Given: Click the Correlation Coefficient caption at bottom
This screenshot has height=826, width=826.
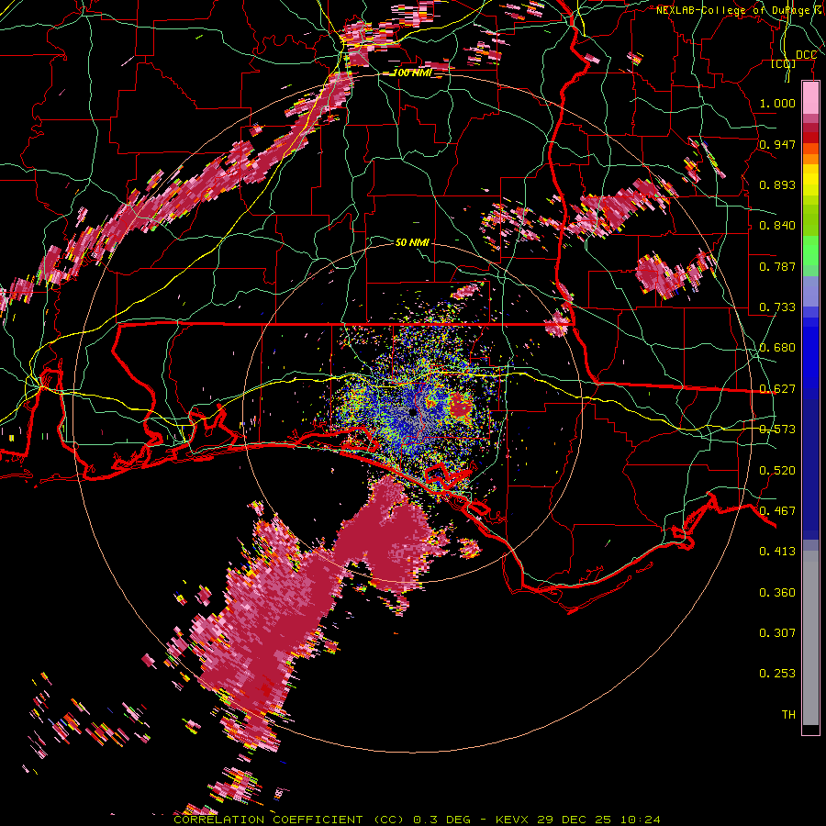Looking at the screenshot, I should [x=289, y=820].
